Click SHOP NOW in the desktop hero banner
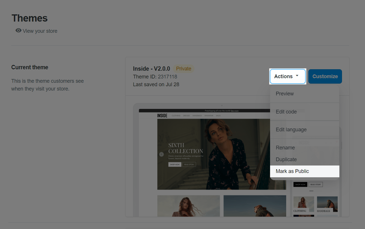365x229 pixels. pyautogui.click(x=175, y=165)
